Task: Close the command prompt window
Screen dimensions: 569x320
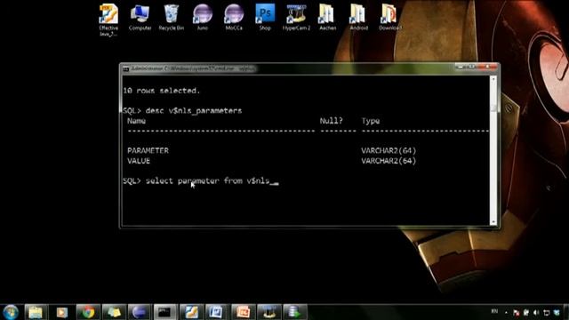Action: tap(488, 68)
